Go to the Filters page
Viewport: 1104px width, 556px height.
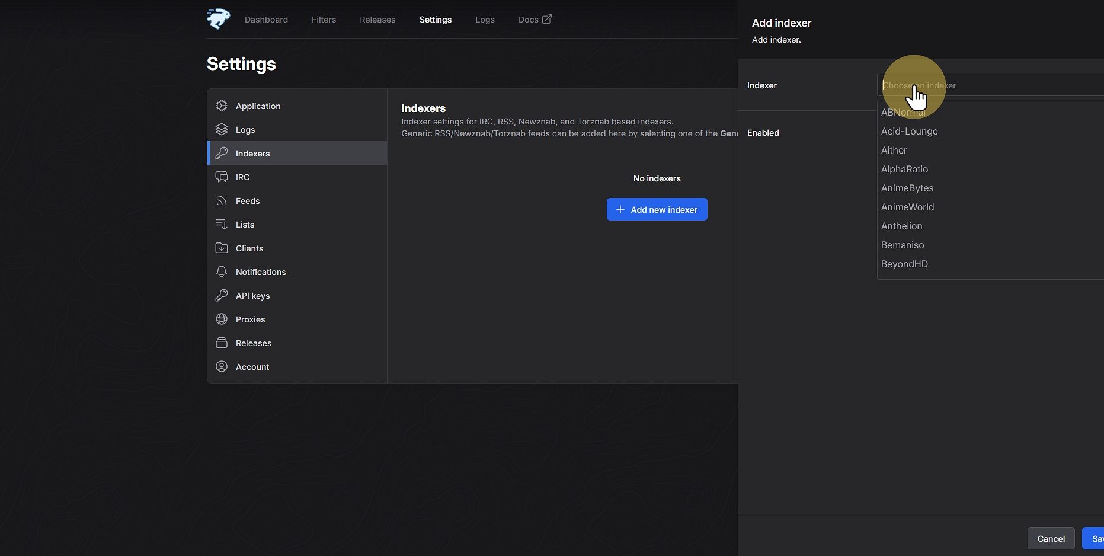tap(324, 20)
